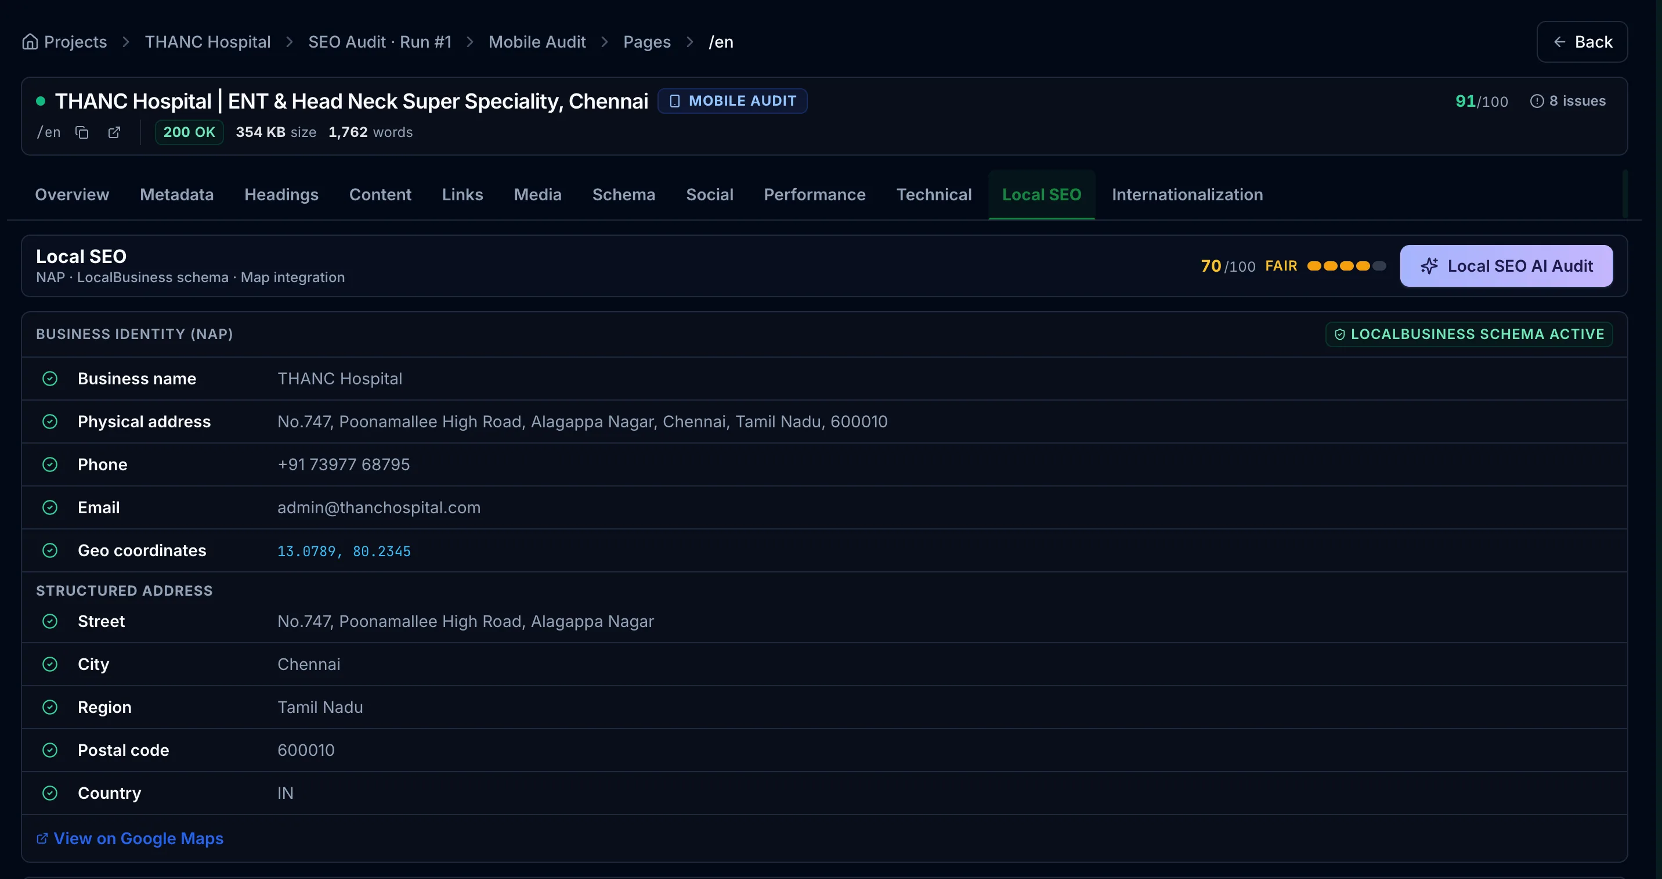This screenshot has width=1662, height=879.
Task: Run the Local SEO AI Audit
Action: tap(1506, 266)
